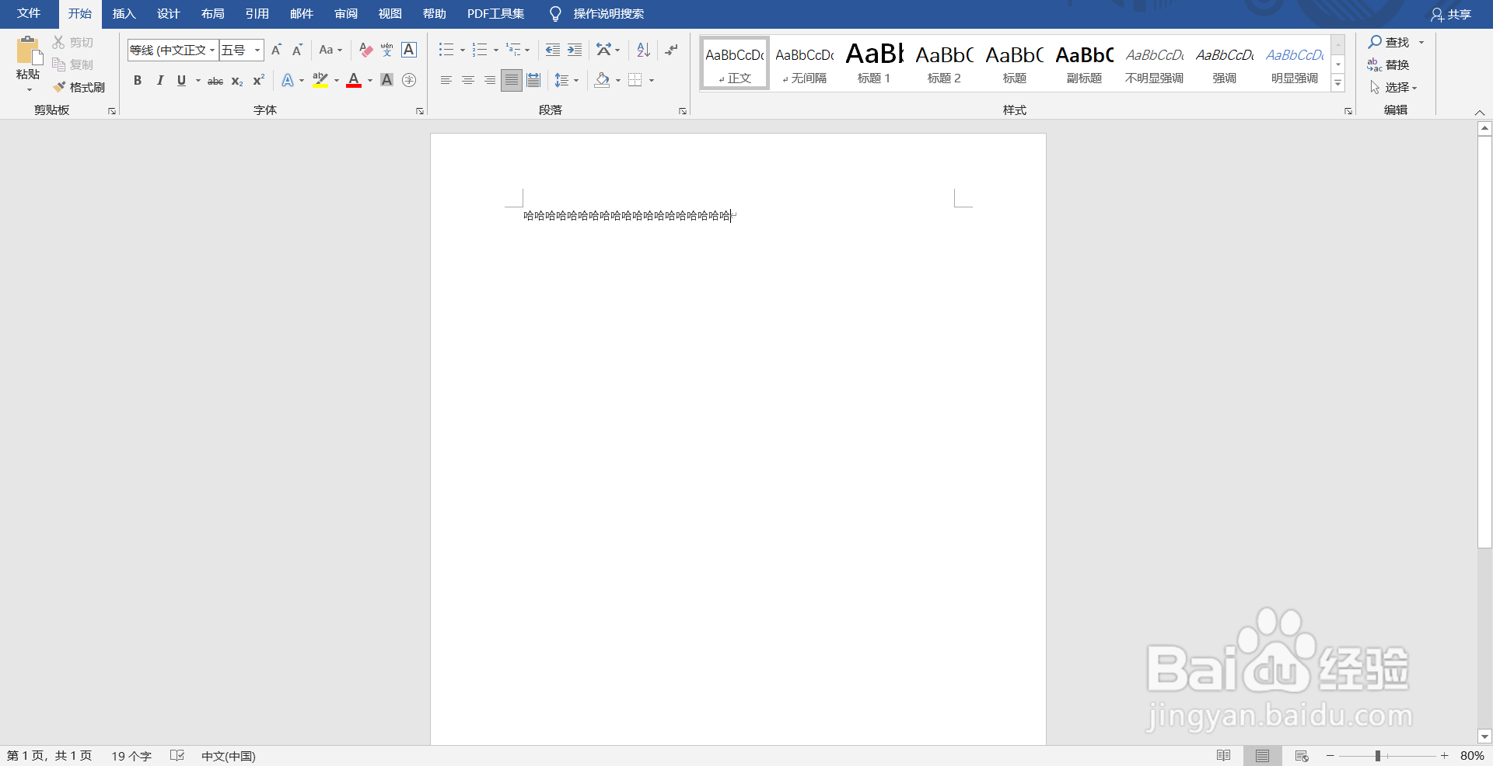Apply the 无间隔 style

tap(804, 63)
